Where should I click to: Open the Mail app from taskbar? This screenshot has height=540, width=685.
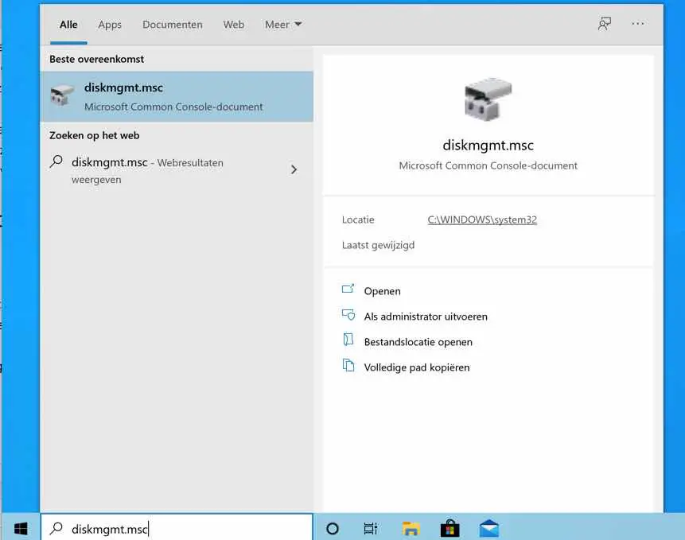488,529
